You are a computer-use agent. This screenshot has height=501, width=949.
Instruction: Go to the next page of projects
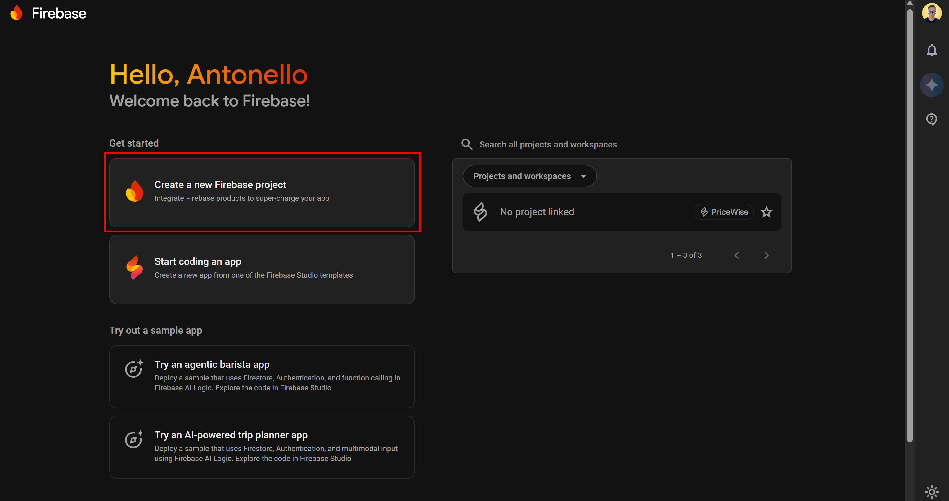[766, 255]
